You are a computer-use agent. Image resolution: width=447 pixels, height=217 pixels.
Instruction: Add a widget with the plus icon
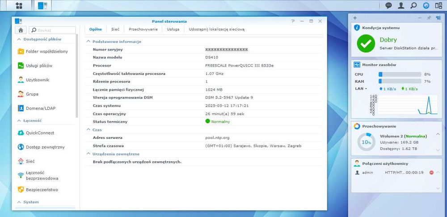tap(355, 18)
